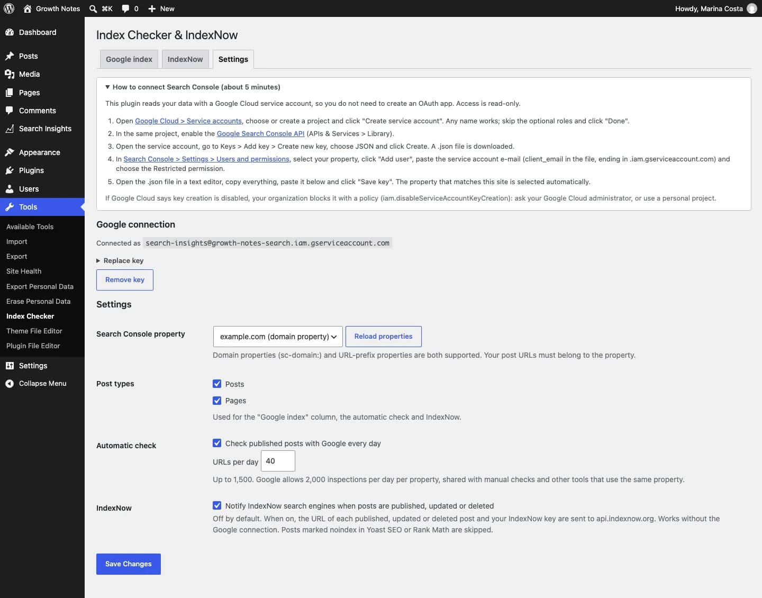Switch to the Google index tab

[129, 59]
